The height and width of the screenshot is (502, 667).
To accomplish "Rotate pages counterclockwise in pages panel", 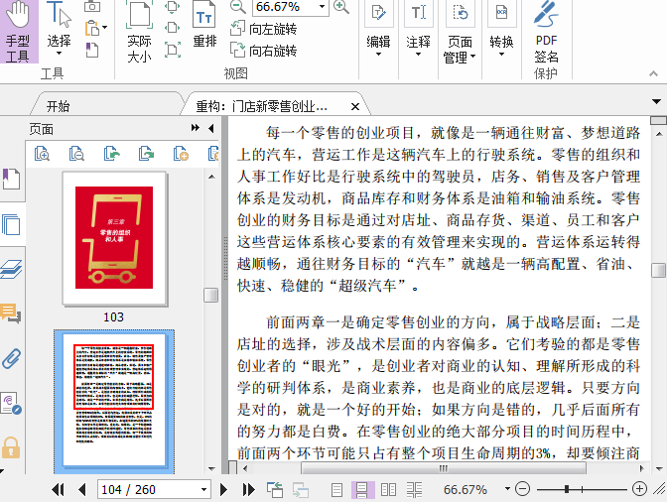I will click(111, 154).
